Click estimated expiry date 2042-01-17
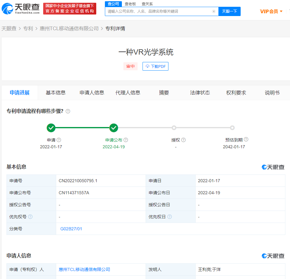The height and width of the screenshot is (279, 290). [234, 147]
